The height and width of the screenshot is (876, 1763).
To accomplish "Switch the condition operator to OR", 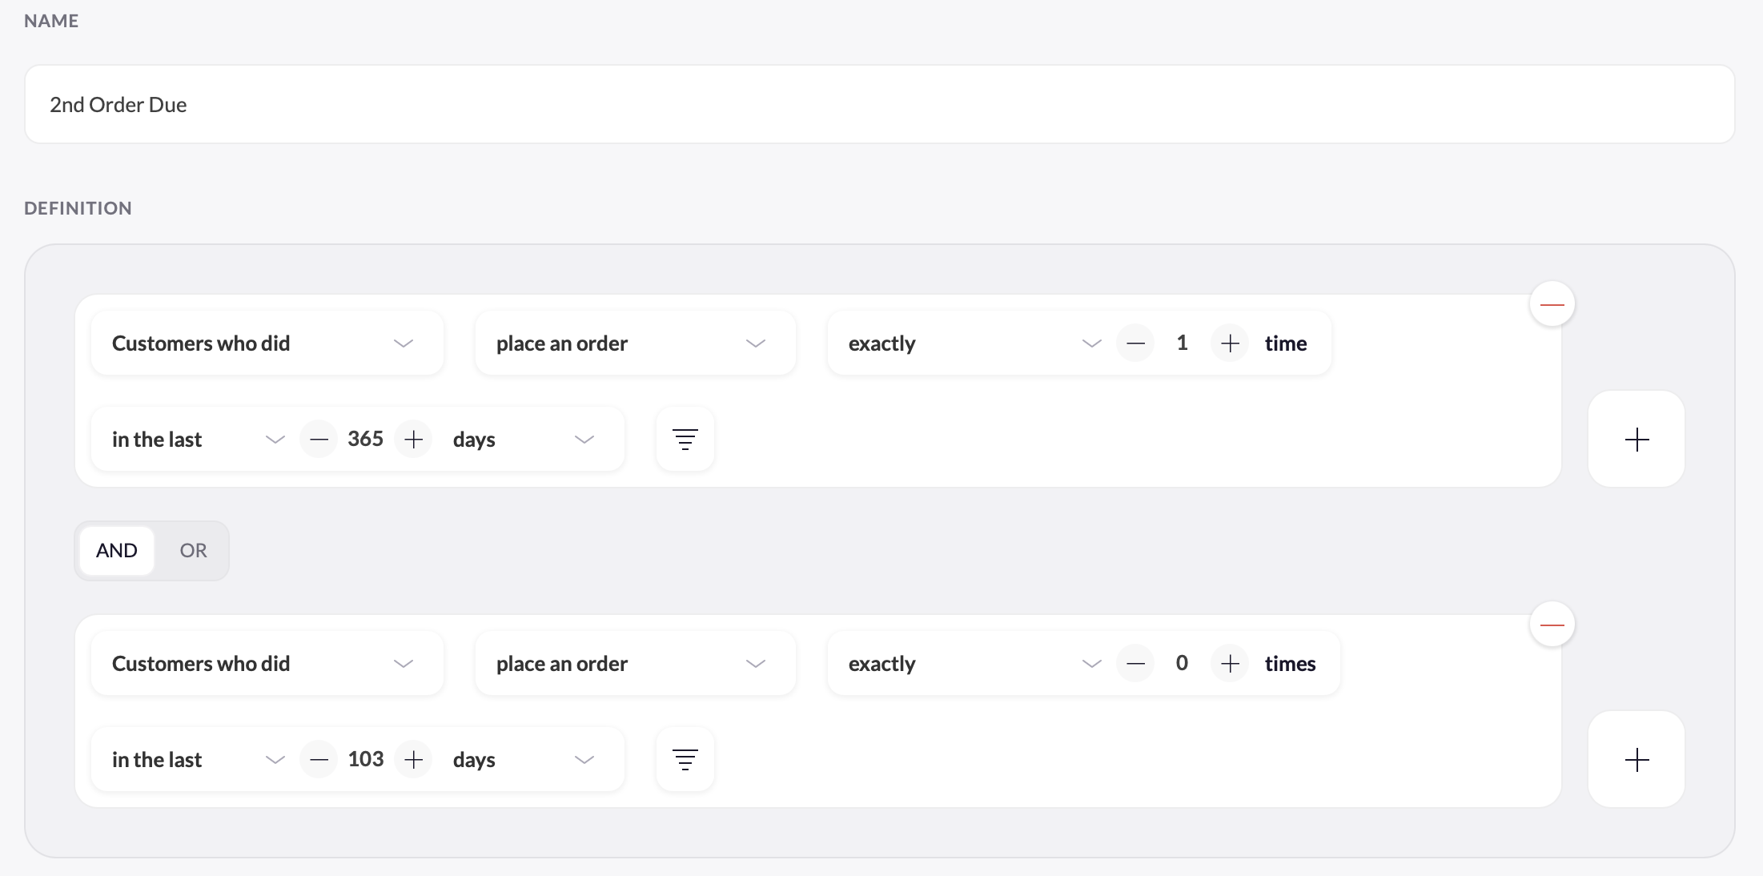I will click(193, 551).
